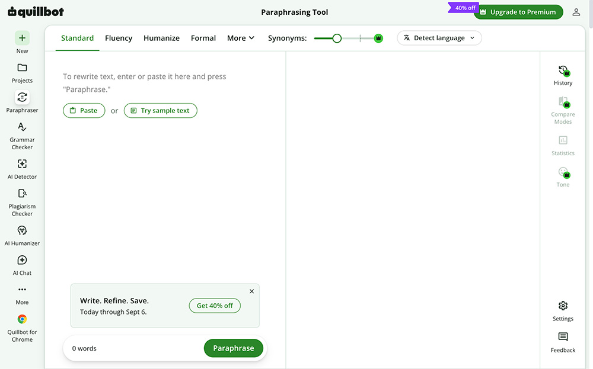The width and height of the screenshot is (593, 369).
Task: Click Try sample text button
Action: pyautogui.click(x=160, y=110)
